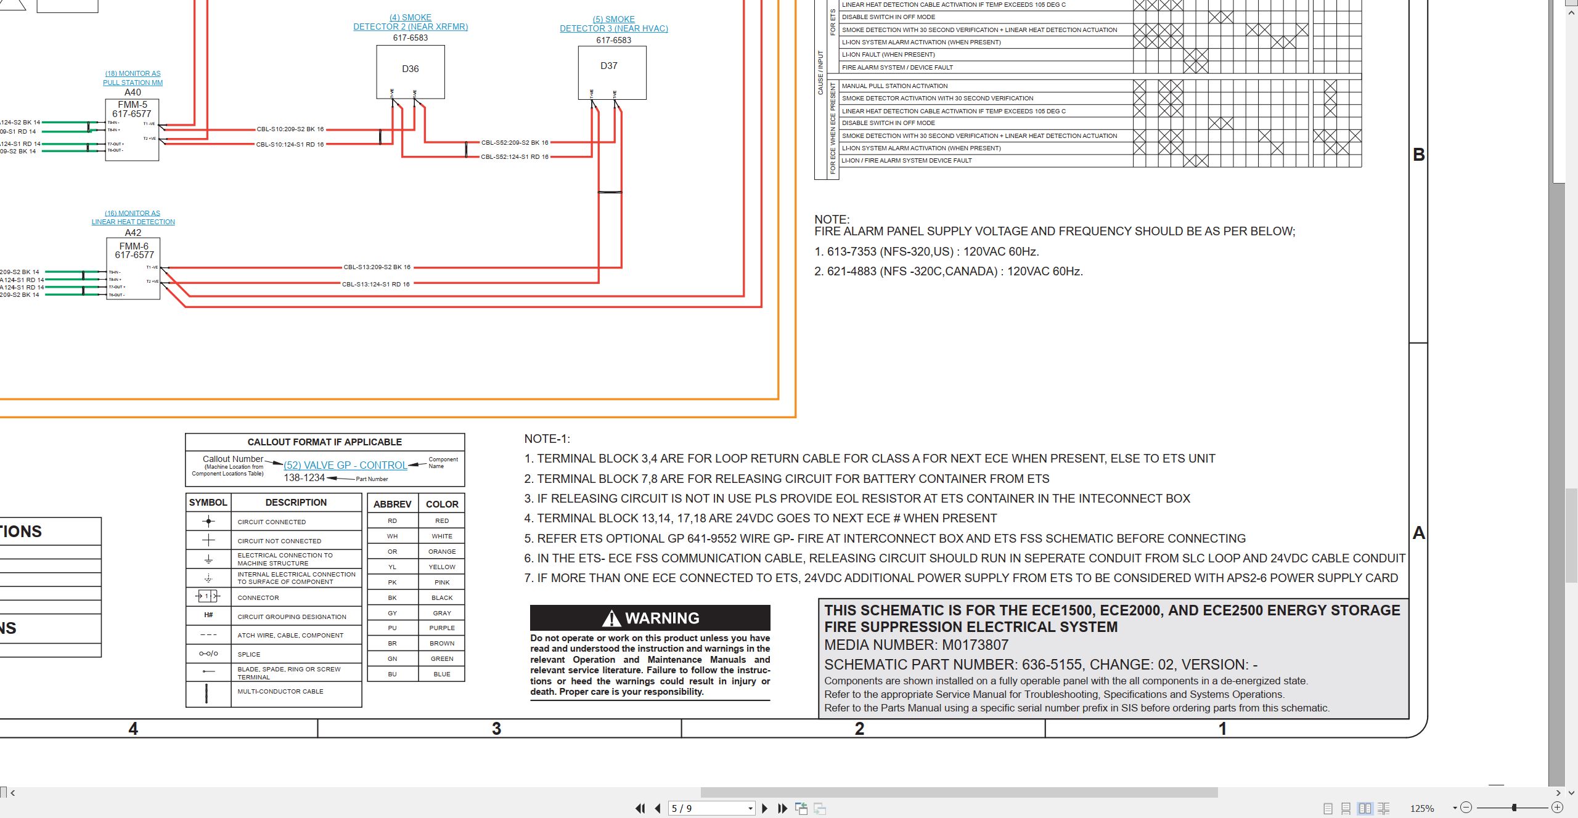The image size is (1578, 818).
Task: Switch to continuous facing pages layout
Action: coord(1384,808)
